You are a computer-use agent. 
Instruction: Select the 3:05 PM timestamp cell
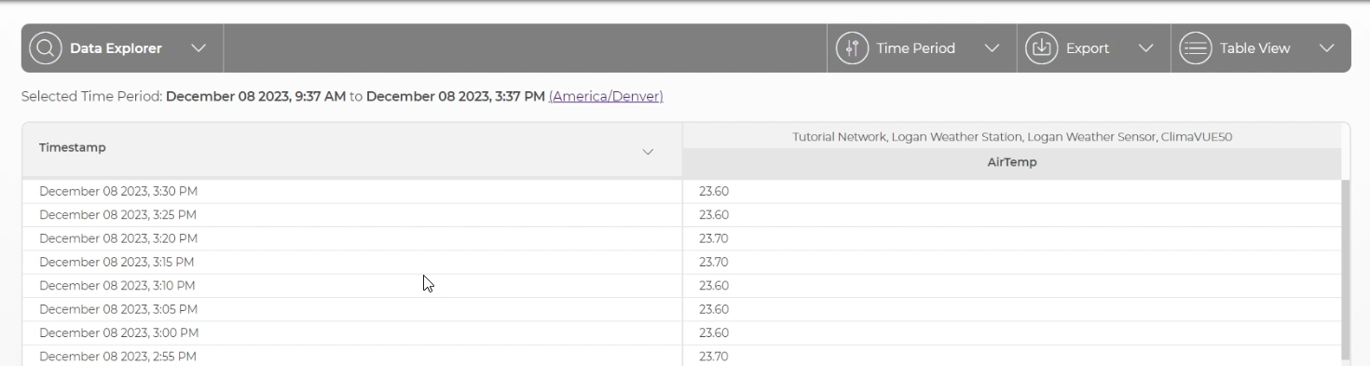click(352, 309)
